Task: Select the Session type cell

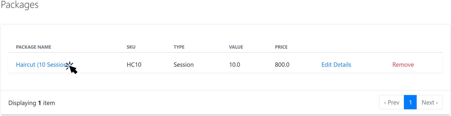Action: pyautogui.click(x=183, y=65)
